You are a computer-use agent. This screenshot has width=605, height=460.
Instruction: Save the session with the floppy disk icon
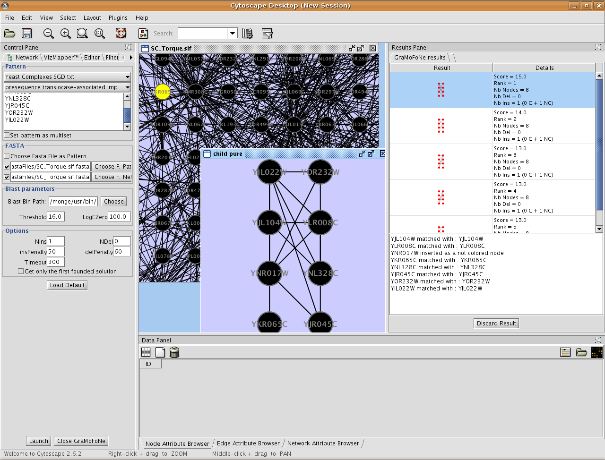pos(26,34)
